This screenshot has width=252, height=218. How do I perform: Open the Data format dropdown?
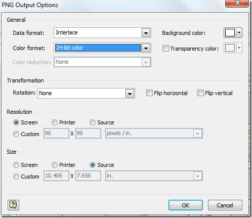(146, 33)
